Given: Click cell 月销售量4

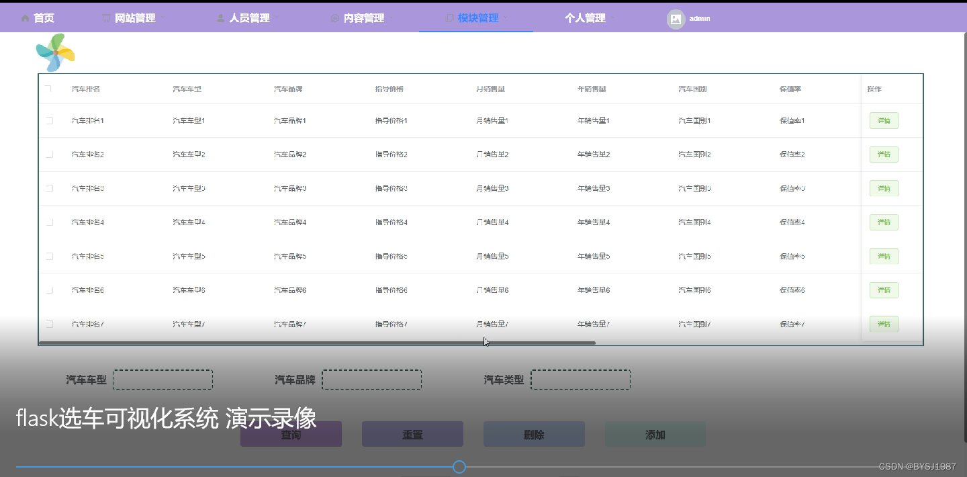Looking at the screenshot, I should 492,222.
